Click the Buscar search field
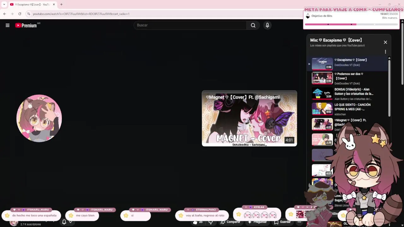The image size is (404, 227). tap(190, 25)
